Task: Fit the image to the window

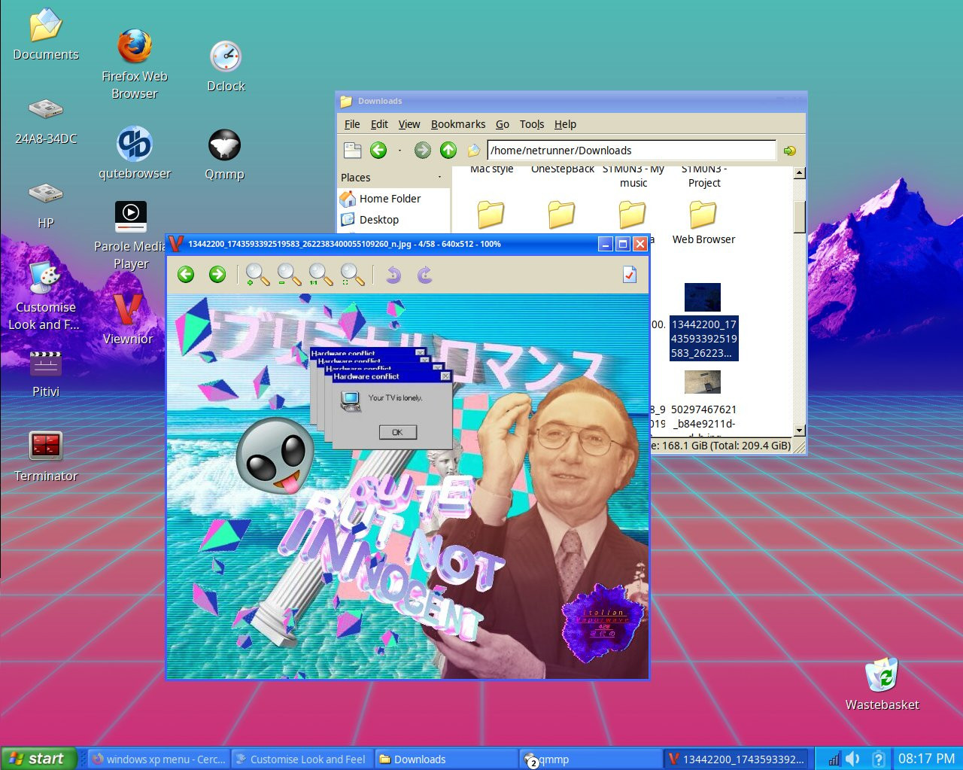Action: (351, 275)
